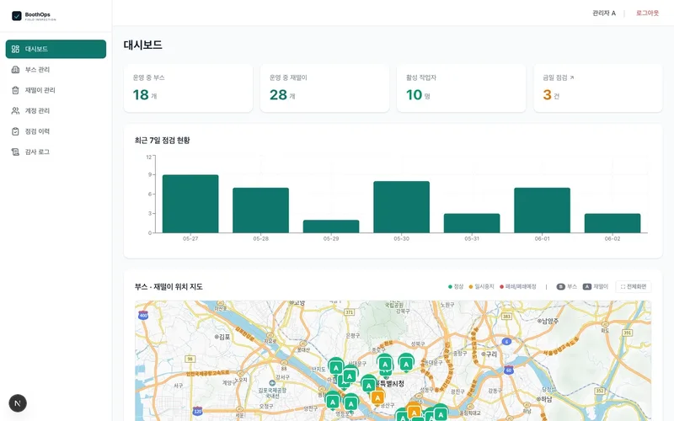Screen dimensions: 674x421
Task: Open the 금일 점검 card
Action: [x=598, y=88]
